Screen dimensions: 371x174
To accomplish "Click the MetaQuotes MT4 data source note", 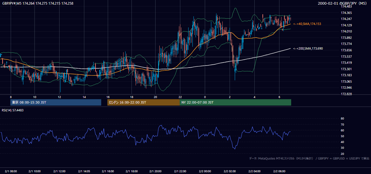I will [309, 158].
